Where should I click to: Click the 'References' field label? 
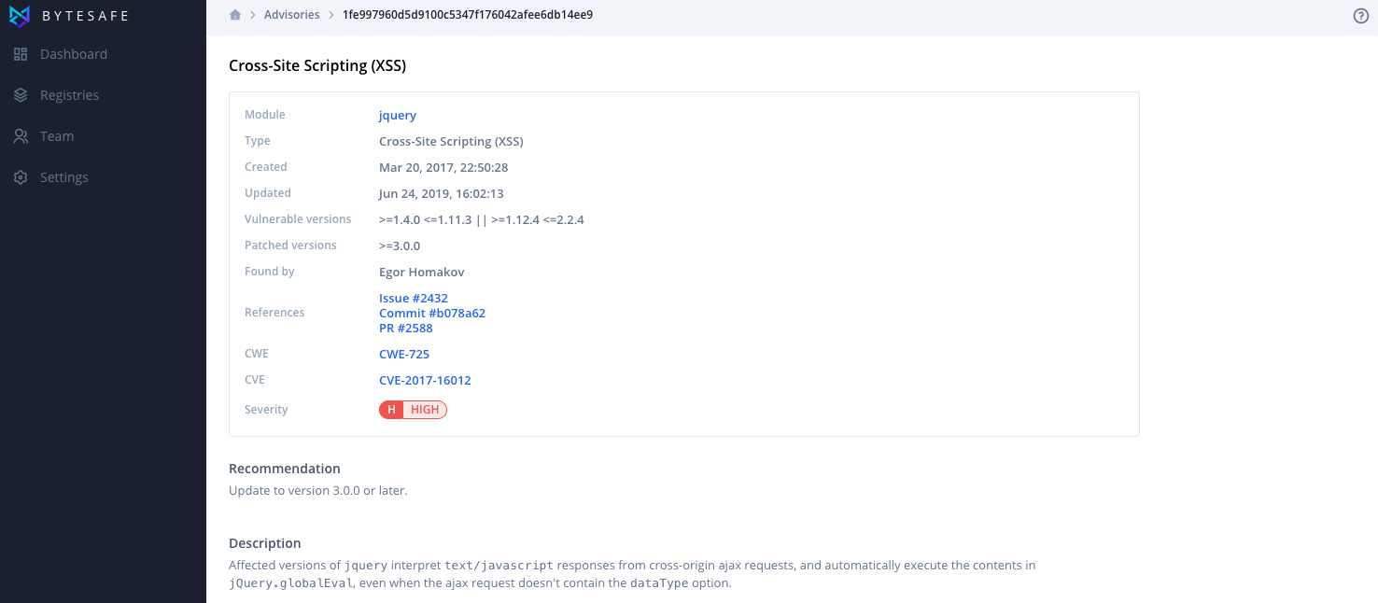click(274, 313)
